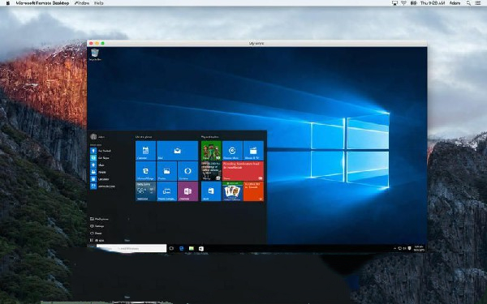
Task: Open the Photos tile
Action: [166, 171]
